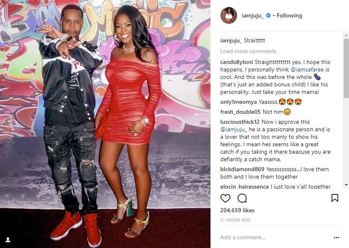Visit candidlytoni commenter profile
Image resolution: width=349 pixels, height=248 pixels.
237,62
